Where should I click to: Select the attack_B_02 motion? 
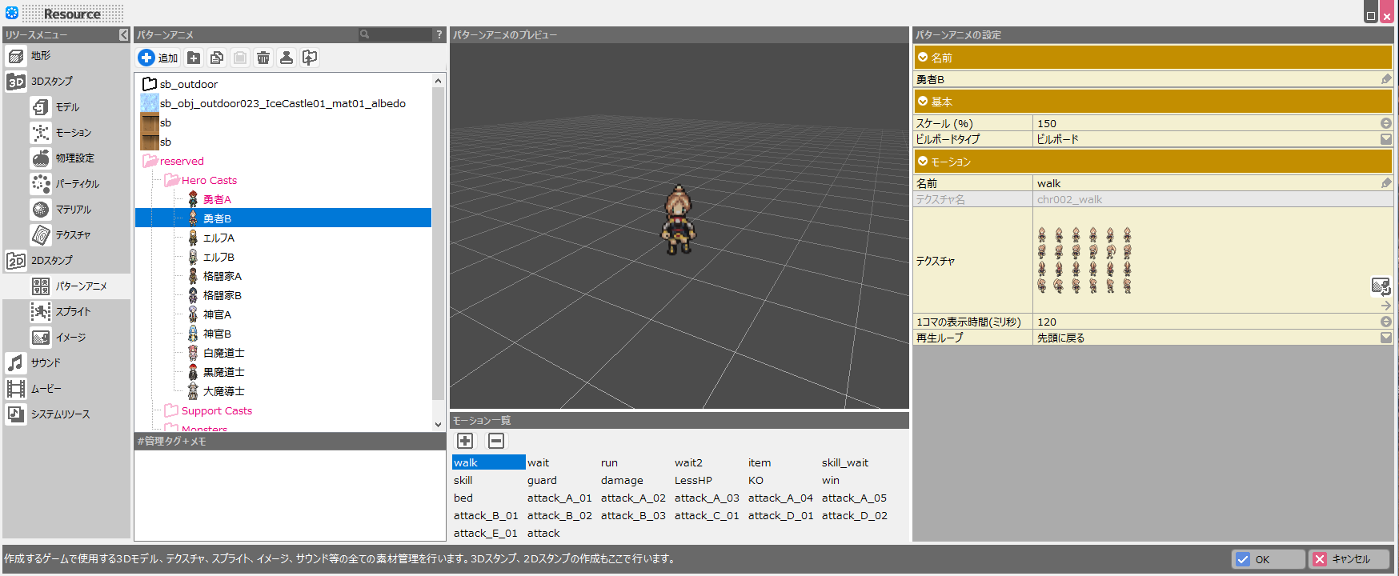[559, 515]
